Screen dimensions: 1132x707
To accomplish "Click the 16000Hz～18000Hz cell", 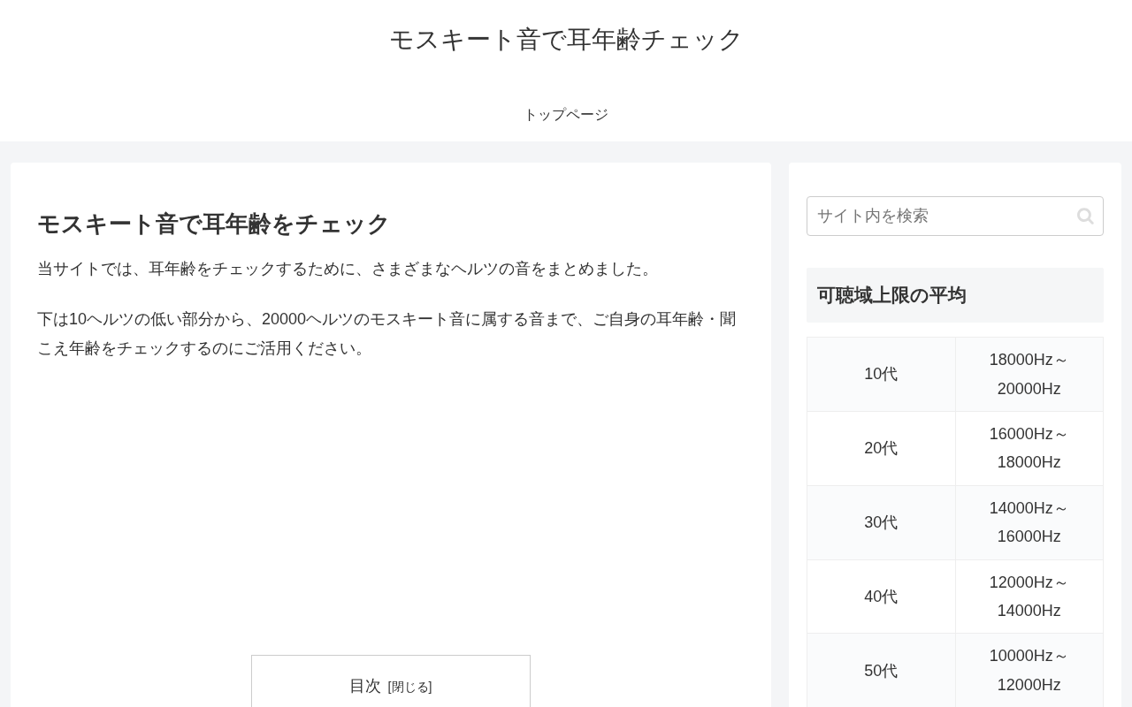I will (x=1029, y=448).
